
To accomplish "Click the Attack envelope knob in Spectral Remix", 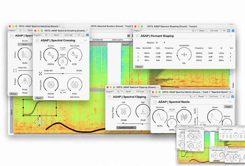I will point(215,116).
